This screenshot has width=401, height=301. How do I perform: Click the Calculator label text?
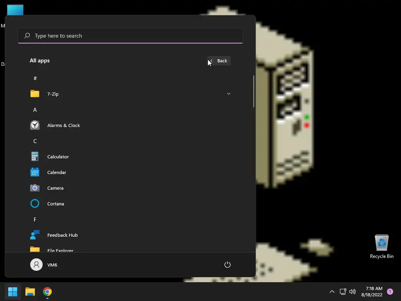58,157
